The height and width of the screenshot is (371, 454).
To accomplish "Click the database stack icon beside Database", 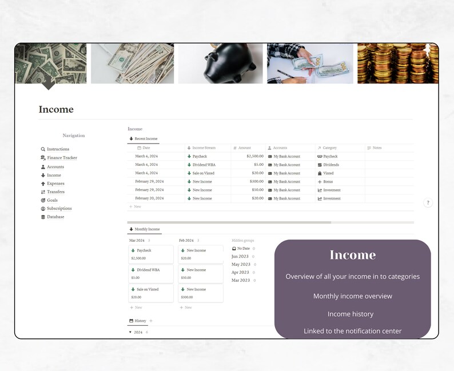I will click(x=43, y=217).
